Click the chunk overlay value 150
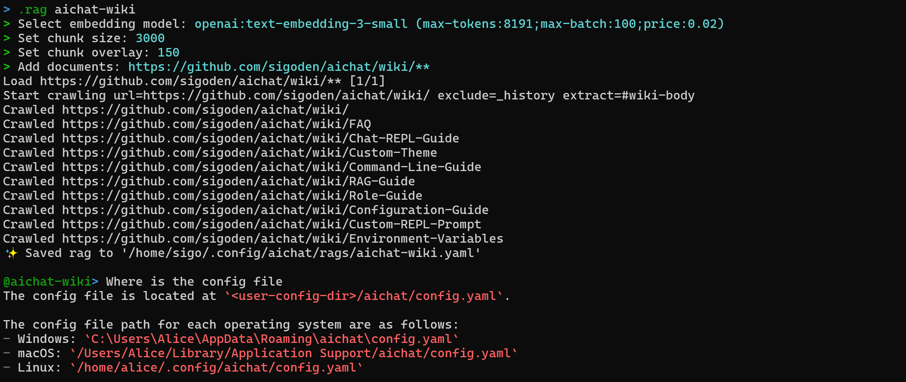Screen dimensions: 906x382 (168, 53)
